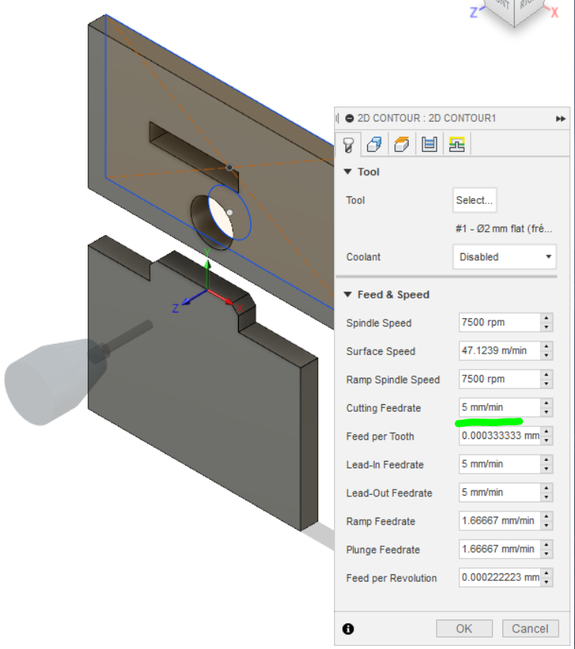The width and height of the screenshot is (575, 649).
Task: Switch to the Geometry tab icon
Action: coord(375,144)
